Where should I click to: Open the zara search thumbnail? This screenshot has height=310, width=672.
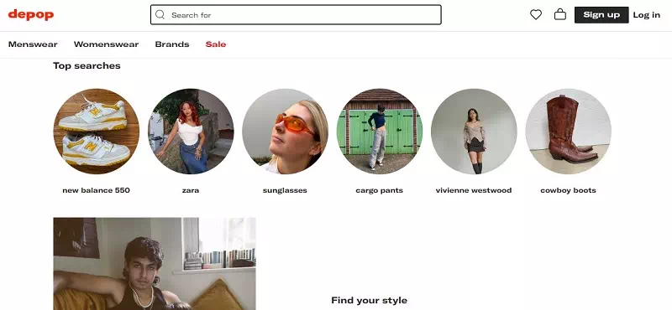[191, 132]
